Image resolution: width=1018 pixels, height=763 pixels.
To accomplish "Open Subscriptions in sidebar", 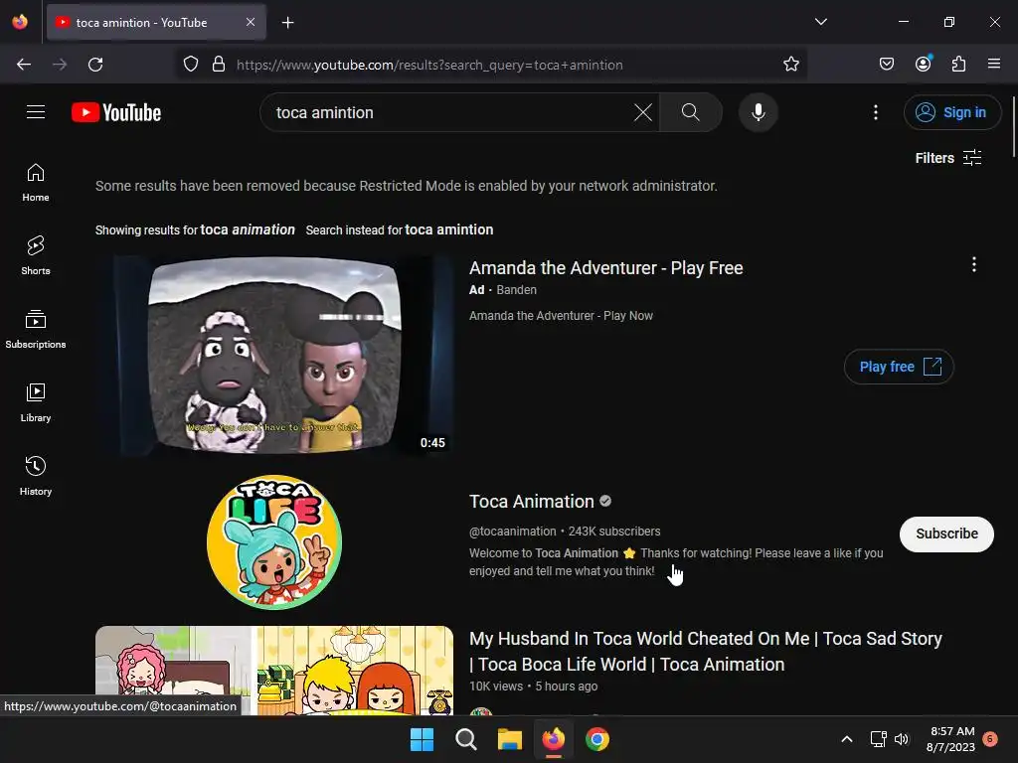I will click(36, 329).
